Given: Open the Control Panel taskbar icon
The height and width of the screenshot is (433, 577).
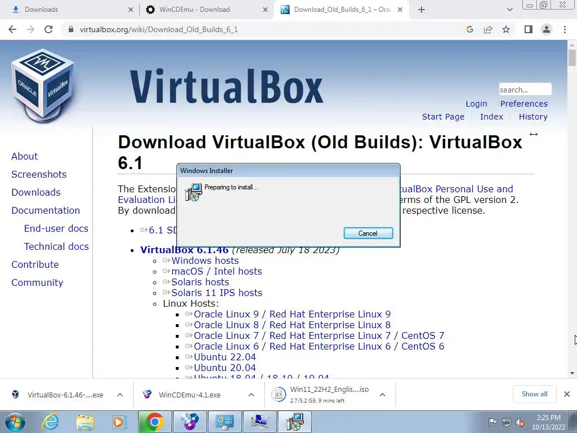Looking at the screenshot, I should (224, 422).
